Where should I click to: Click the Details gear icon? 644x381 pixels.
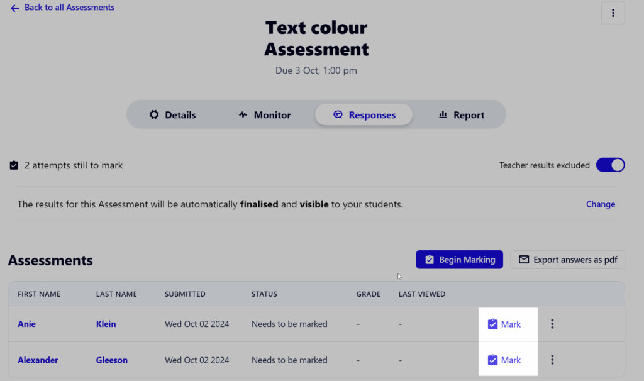pos(154,114)
